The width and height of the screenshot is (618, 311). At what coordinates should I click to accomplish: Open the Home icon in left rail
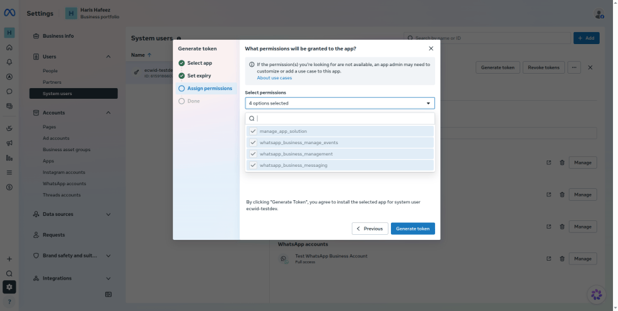[9, 47]
